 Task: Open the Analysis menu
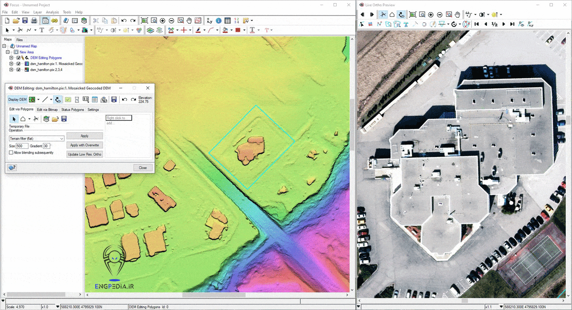click(x=52, y=12)
